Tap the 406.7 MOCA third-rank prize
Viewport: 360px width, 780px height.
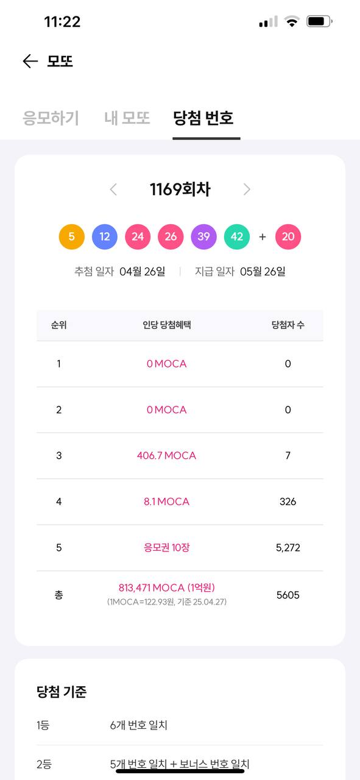coord(166,456)
